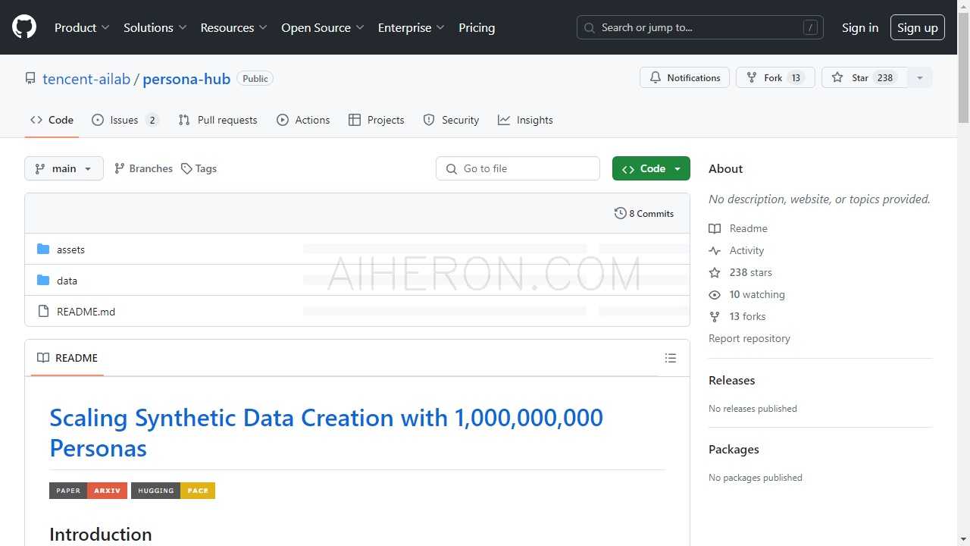Click the Issues count badge 2
970x546 pixels.
point(152,120)
